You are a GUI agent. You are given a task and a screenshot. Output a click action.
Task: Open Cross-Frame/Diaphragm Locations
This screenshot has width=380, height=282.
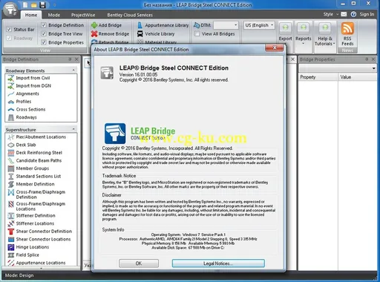coord(41,206)
